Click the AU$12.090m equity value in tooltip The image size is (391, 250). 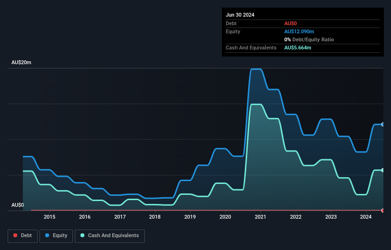299,31
